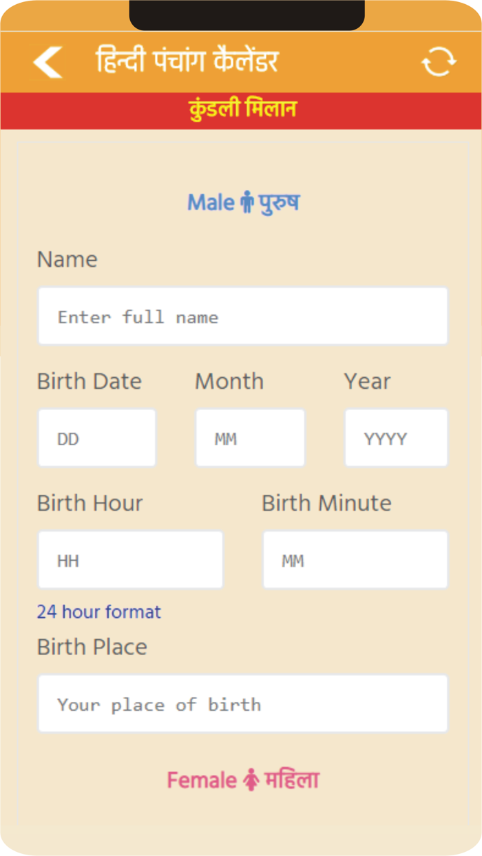Click the 24 hour format link

pos(98,612)
